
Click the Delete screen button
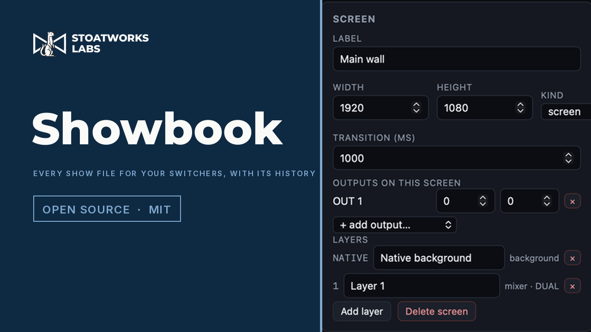click(x=437, y=311)
